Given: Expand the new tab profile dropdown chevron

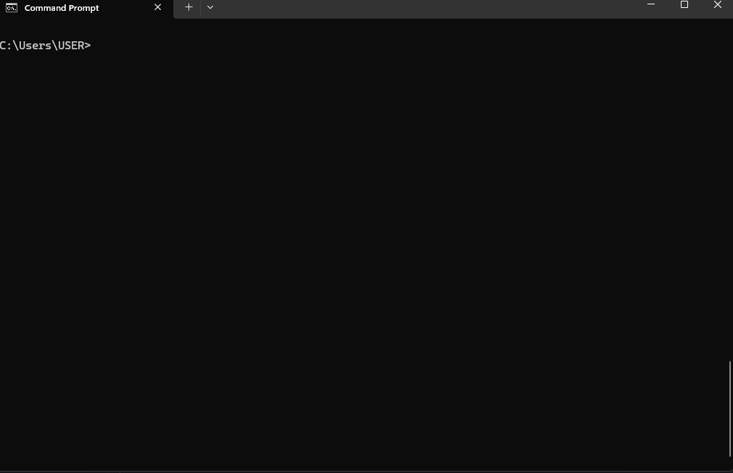Looking at the screenshot, I should [210, 7].
